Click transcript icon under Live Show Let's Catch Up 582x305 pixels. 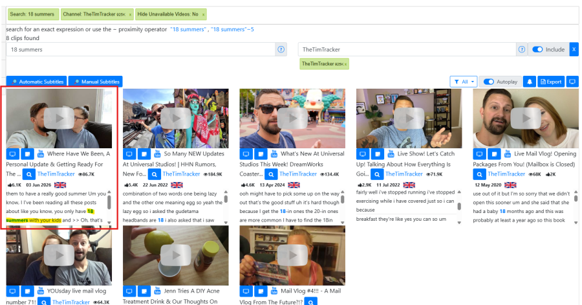[x=378, y=154]
